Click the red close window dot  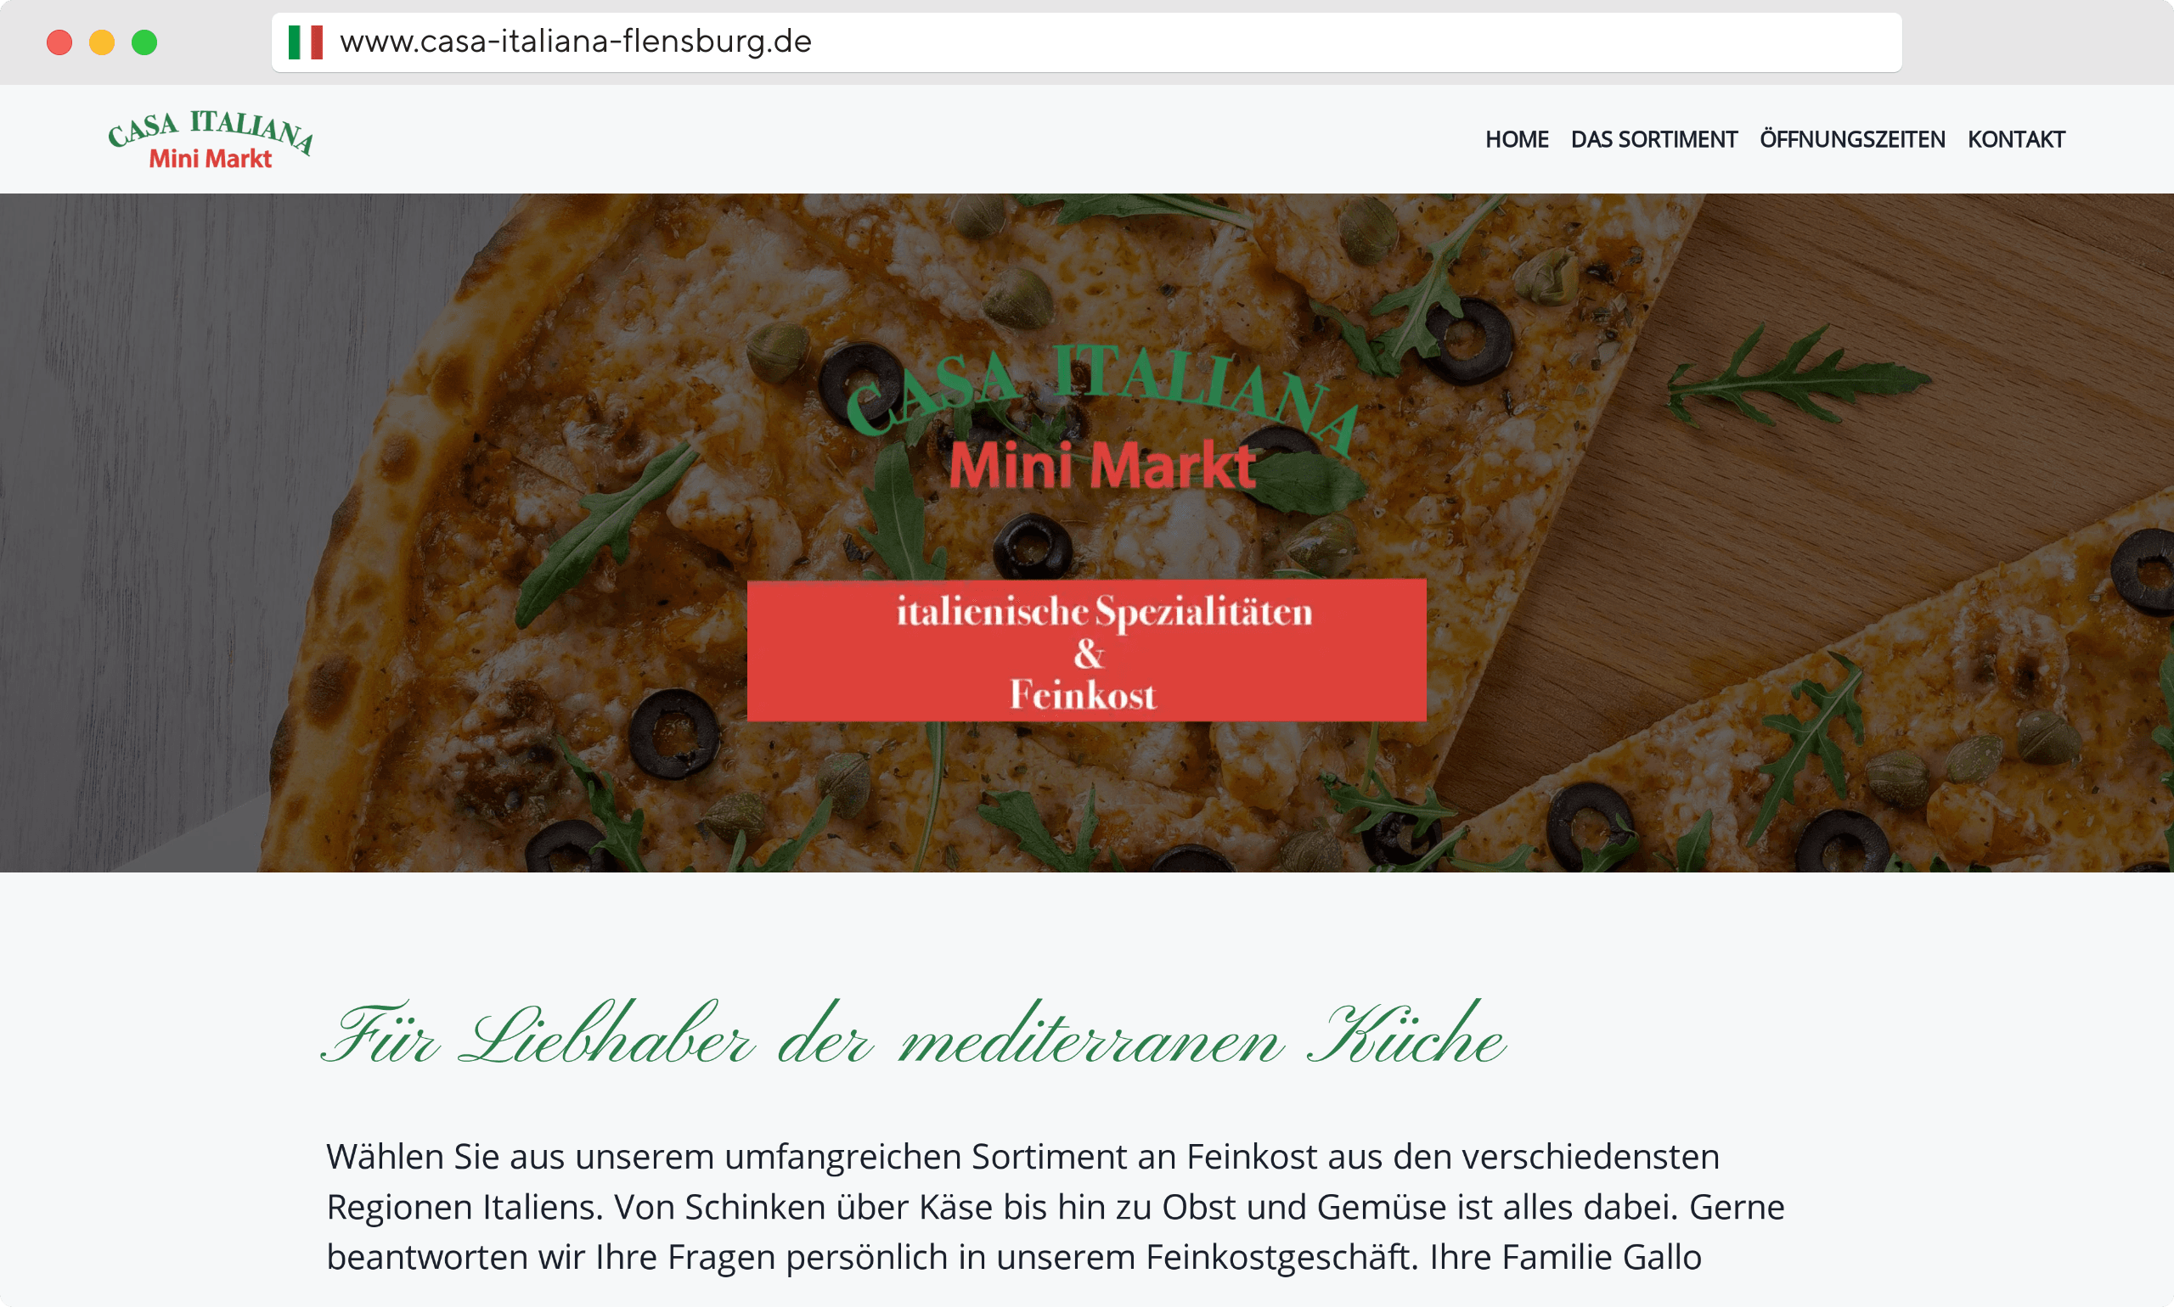tap(59, 42)
